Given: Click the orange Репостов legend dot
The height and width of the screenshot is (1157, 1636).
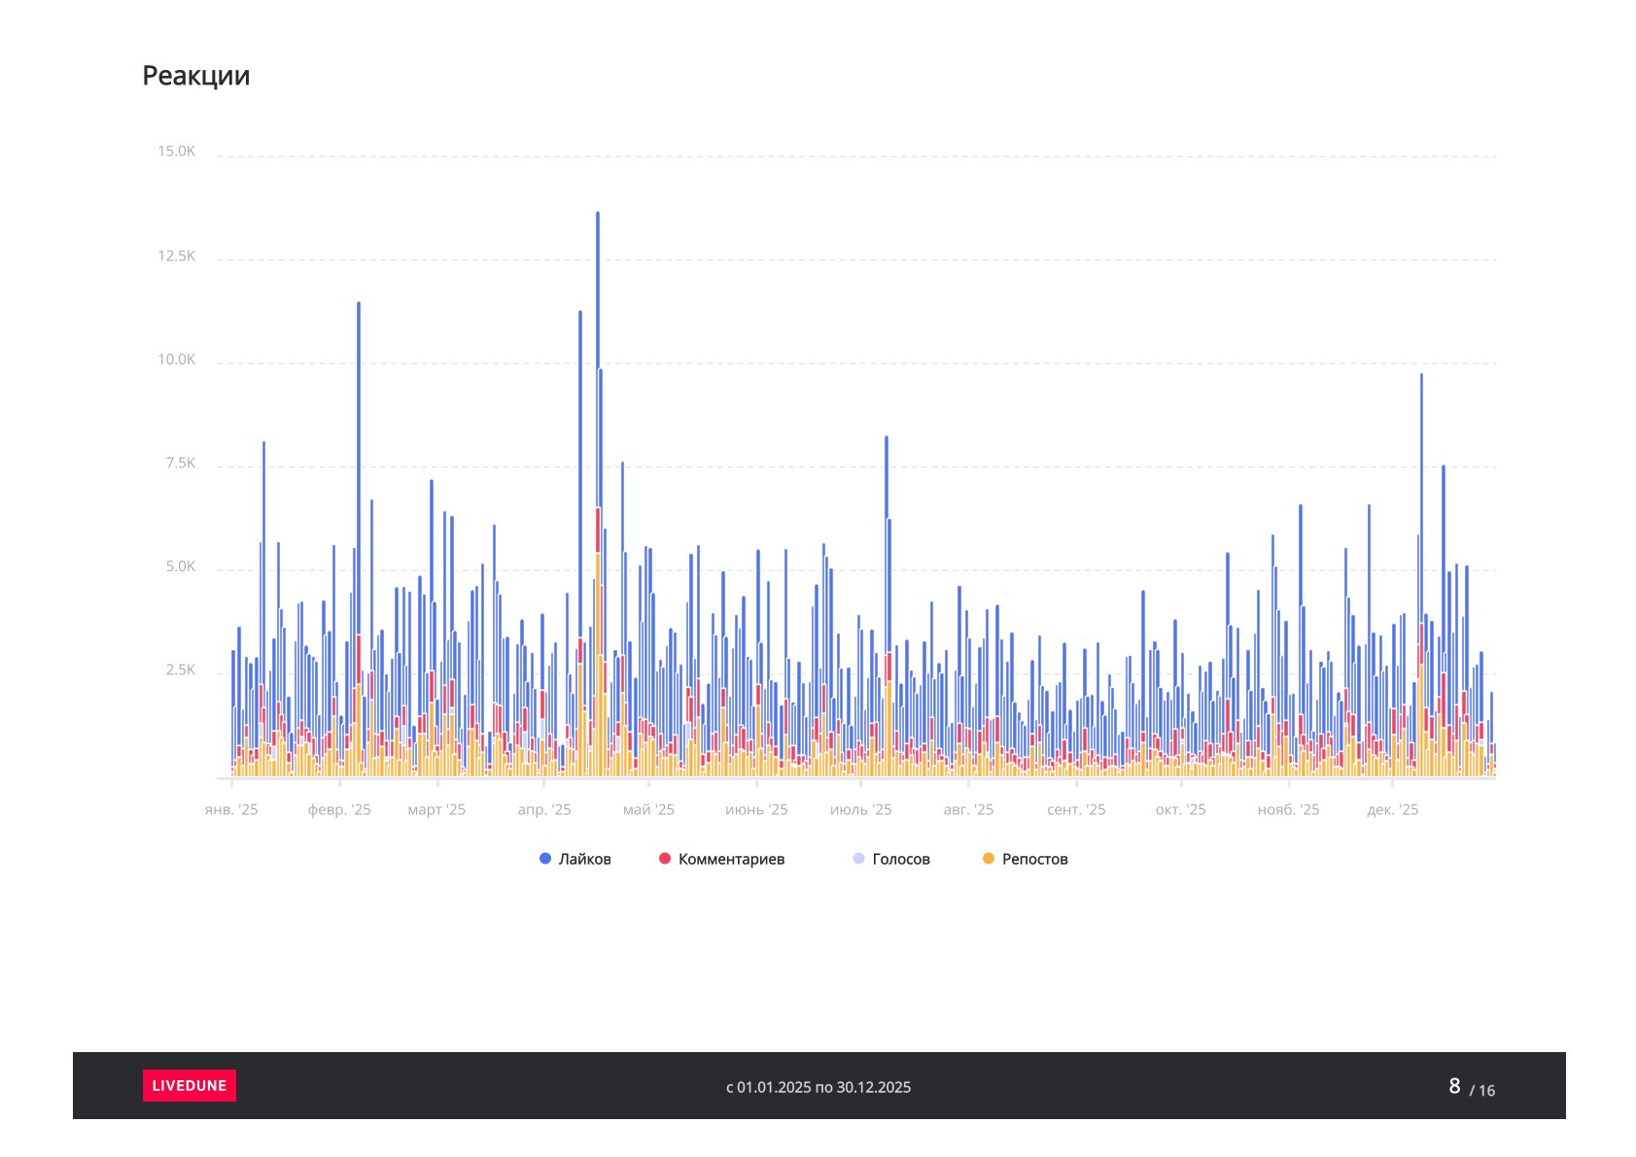Looking at the screenshot, I should [x=989, y=859].
